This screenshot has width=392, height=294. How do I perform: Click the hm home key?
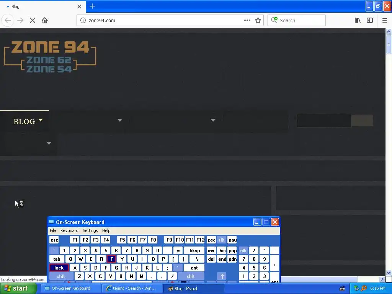click(222, 250)
